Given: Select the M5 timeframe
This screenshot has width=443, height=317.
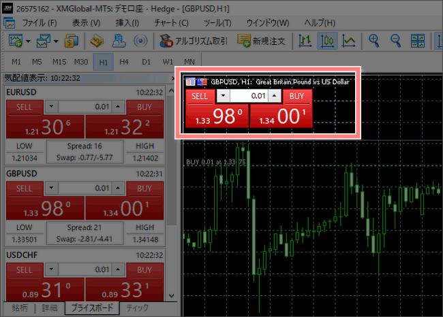Looking at the screenshot, I should pos(37,62).
